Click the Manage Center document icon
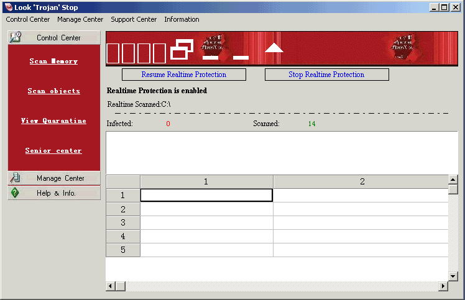This screenshot has width=465, height=300. 15,178
